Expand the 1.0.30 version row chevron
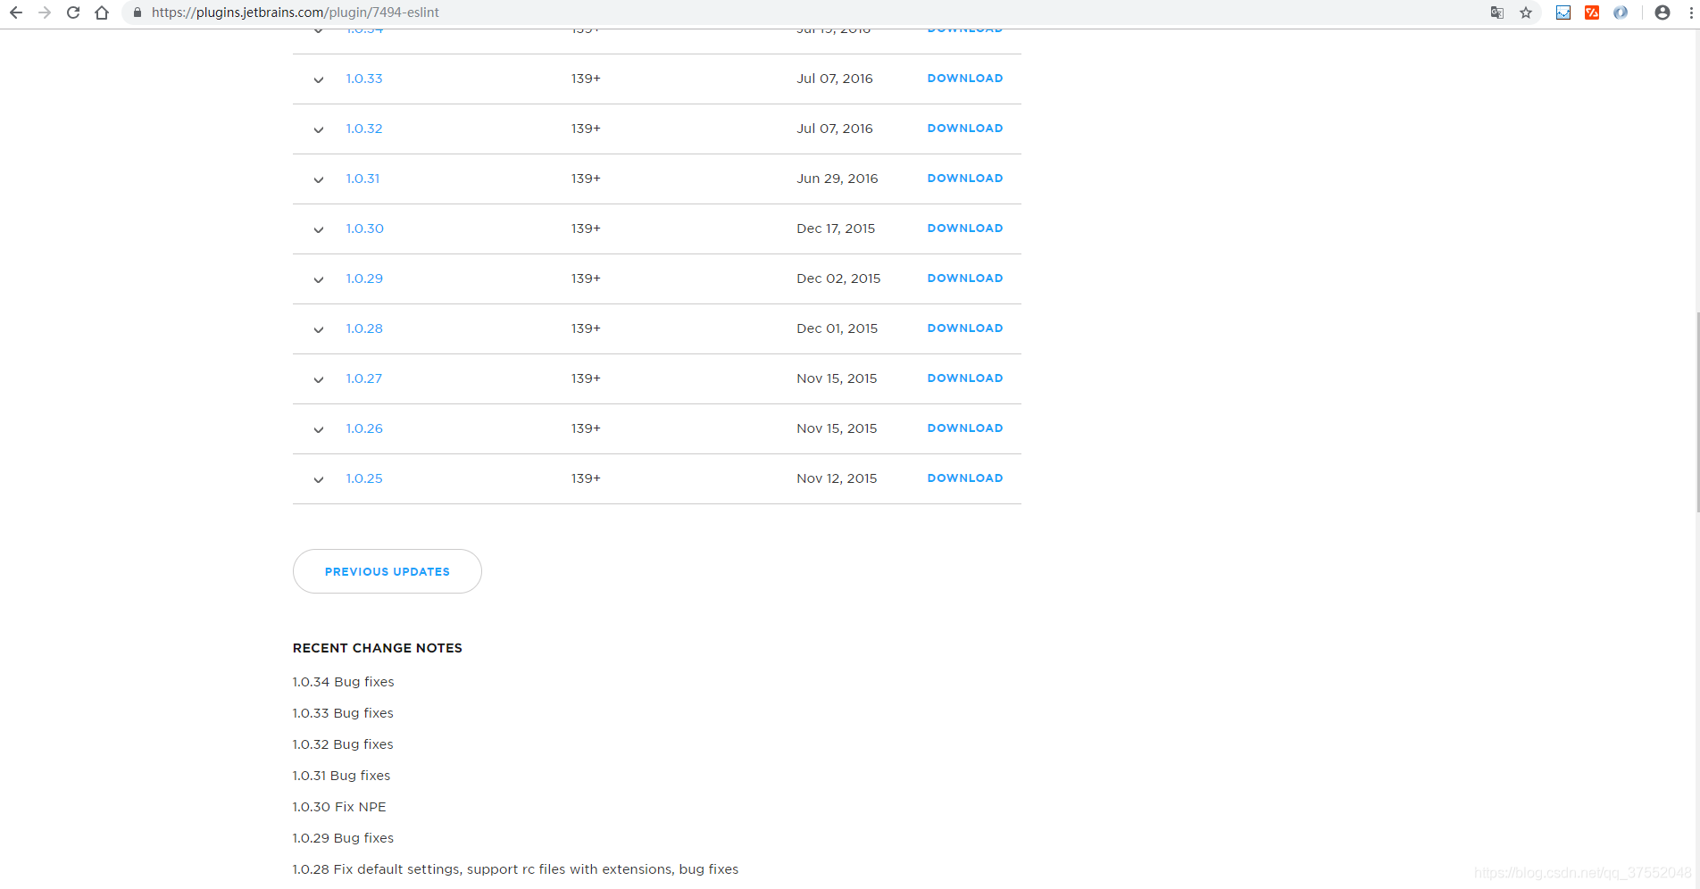This screenshot has width=1700, height=889. click(319, 229)
